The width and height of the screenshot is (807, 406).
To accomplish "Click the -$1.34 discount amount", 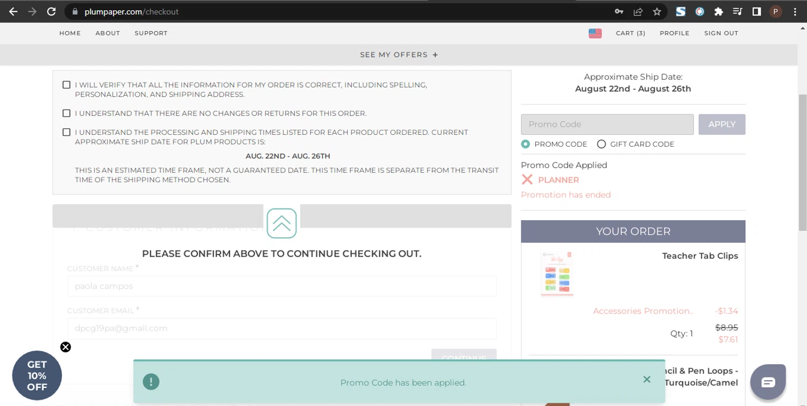I will pos(727,311).
